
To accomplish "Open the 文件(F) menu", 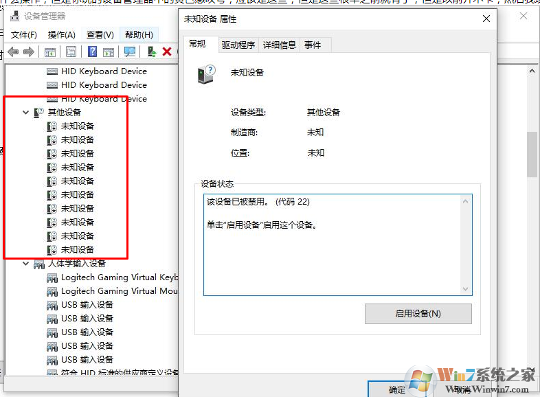I will coord(24,35).
